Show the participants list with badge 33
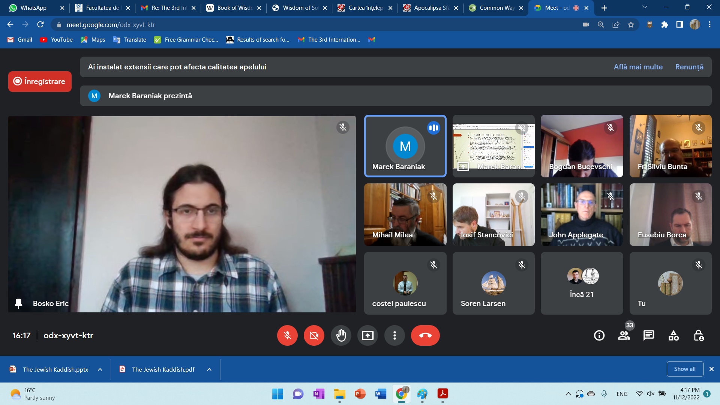 624,335
